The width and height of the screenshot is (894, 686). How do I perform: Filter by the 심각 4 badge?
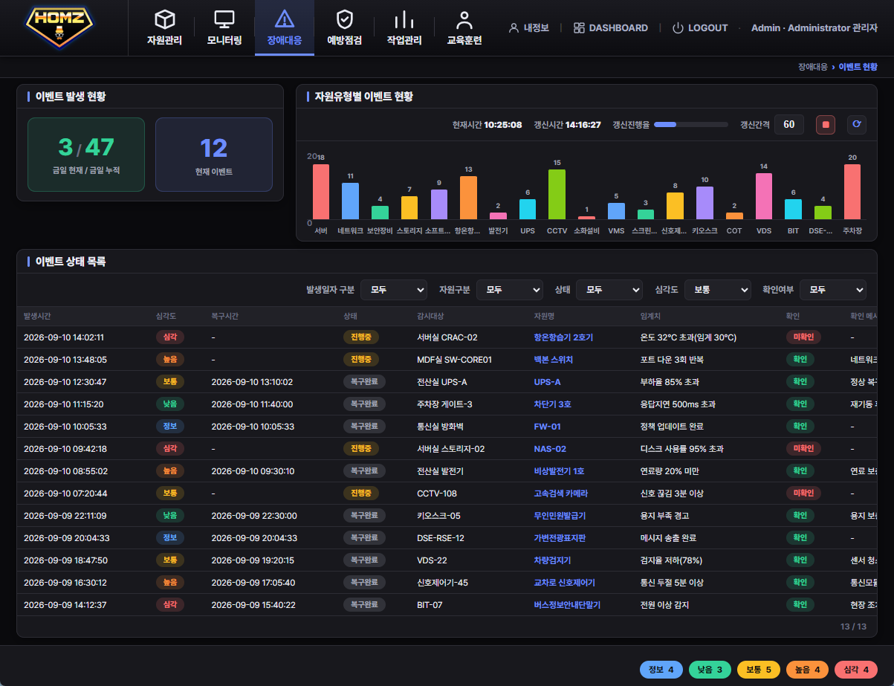pyautogui.click(x=856, y=670)
